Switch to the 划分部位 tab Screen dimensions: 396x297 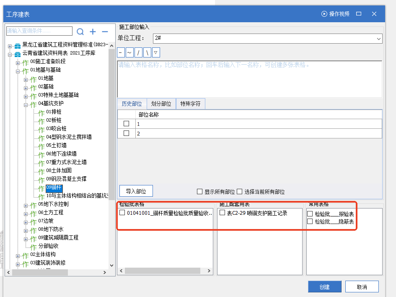click(161, 104)
